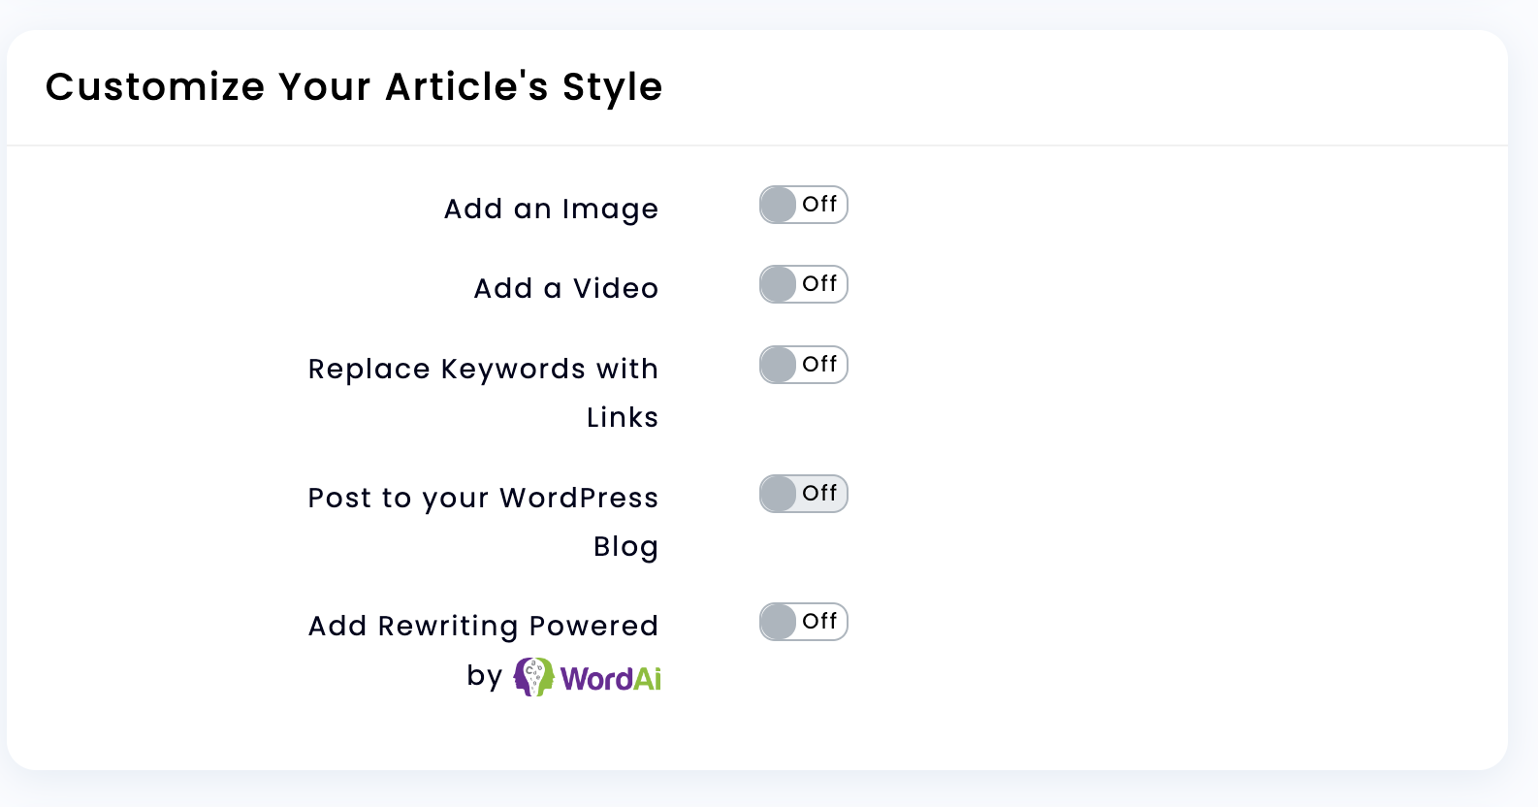
Task: Click the "Add Rewriting Powered" label text
Action: click(483, 627)
